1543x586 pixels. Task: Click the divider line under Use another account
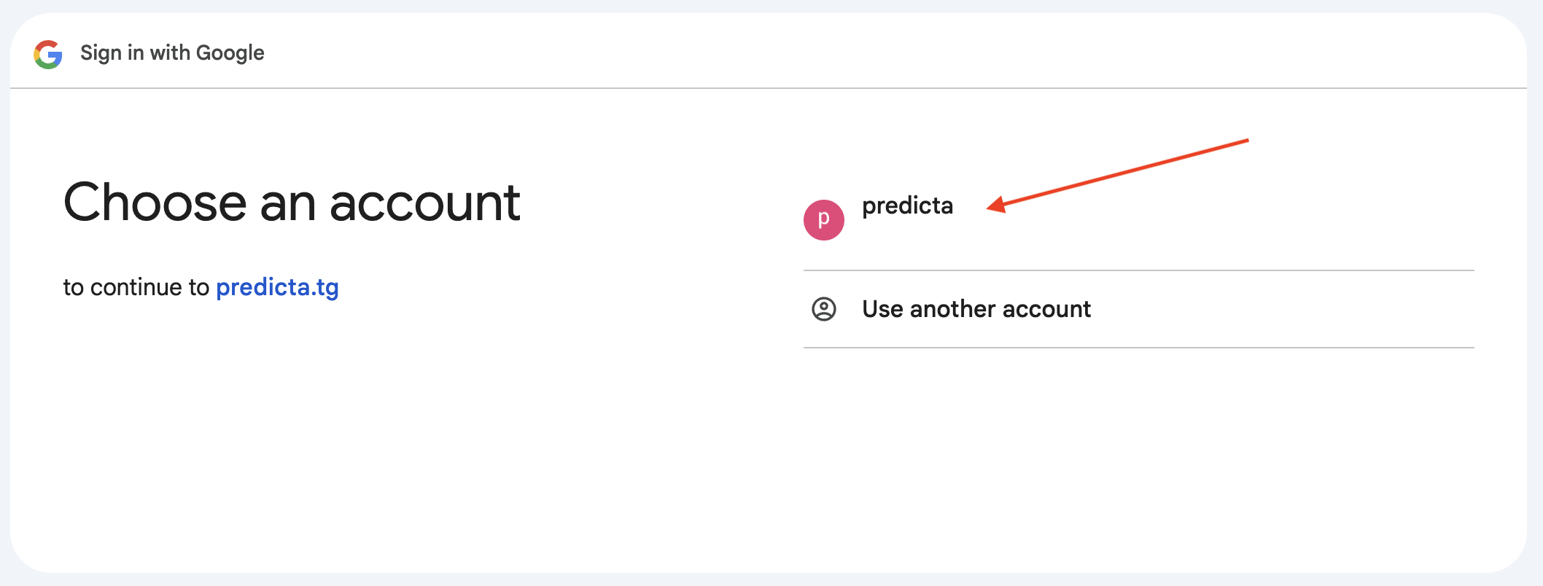[x=1138, y=348]
